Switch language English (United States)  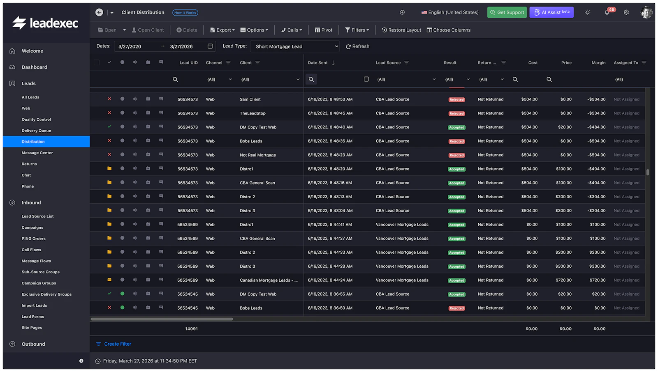click(x=450, y=12)
